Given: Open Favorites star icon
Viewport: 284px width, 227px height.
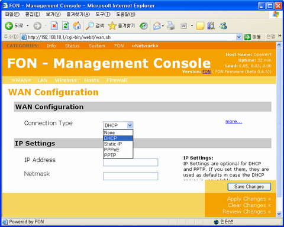Looking at the screenshot, I should coord(112,26).
